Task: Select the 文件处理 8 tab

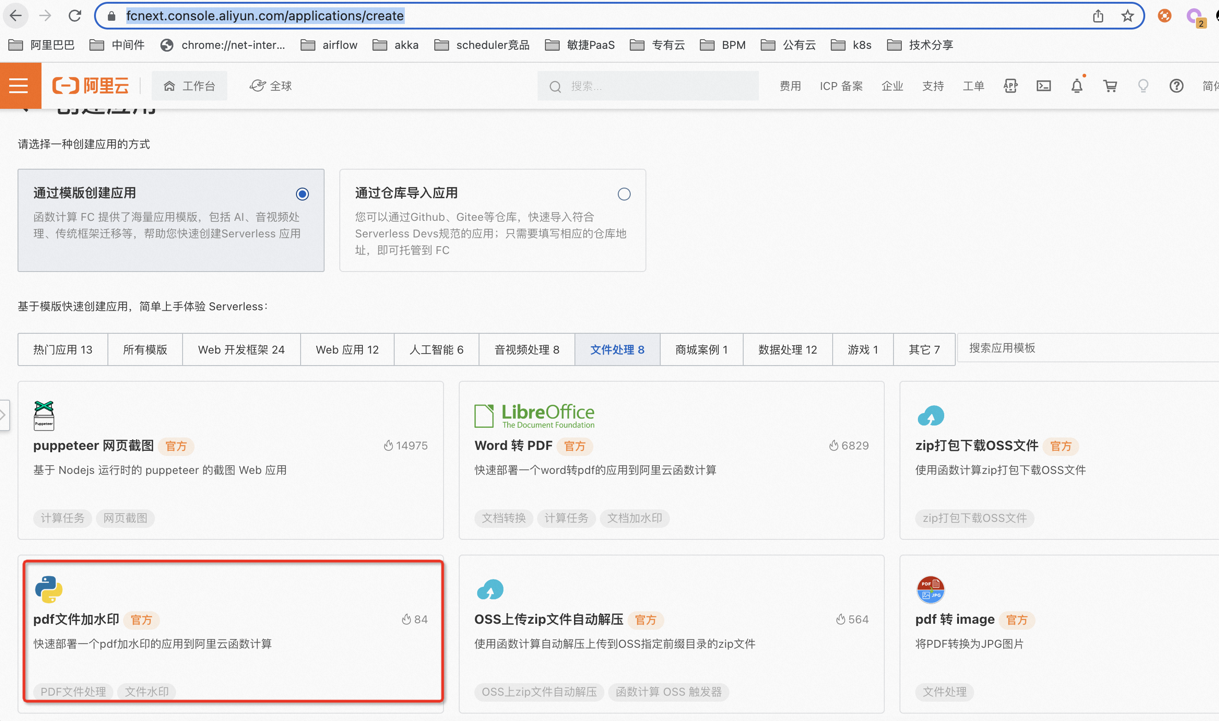Action: (x=617, y=349)
